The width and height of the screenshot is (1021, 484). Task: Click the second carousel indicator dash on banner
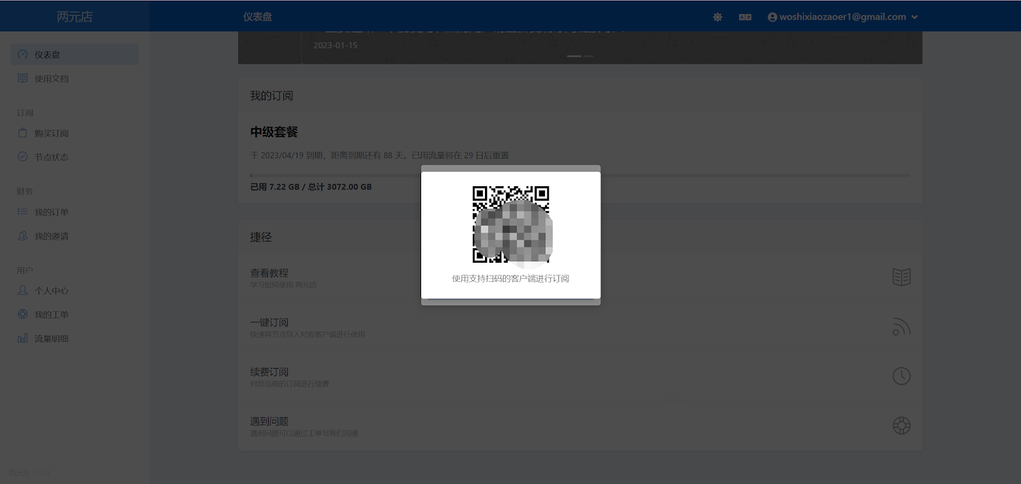588,56
